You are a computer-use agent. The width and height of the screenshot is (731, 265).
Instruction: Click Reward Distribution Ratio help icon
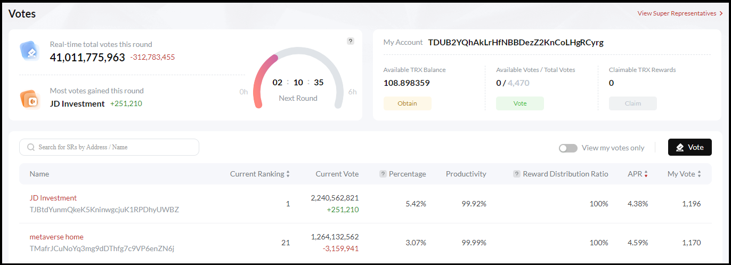517,174
